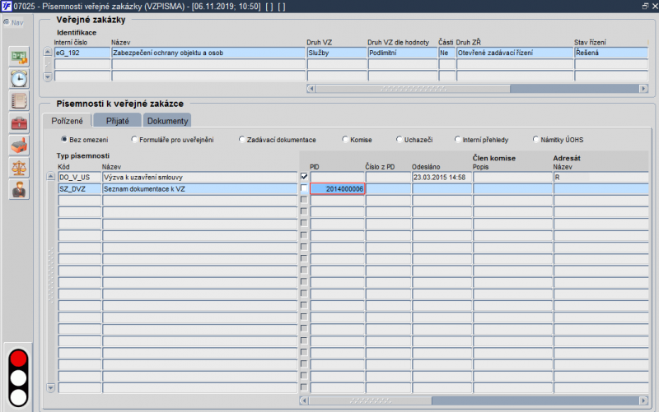Click the Výzva k uzavření smlouvy name cell
The image size is (659, 412).
click(199, 177)
